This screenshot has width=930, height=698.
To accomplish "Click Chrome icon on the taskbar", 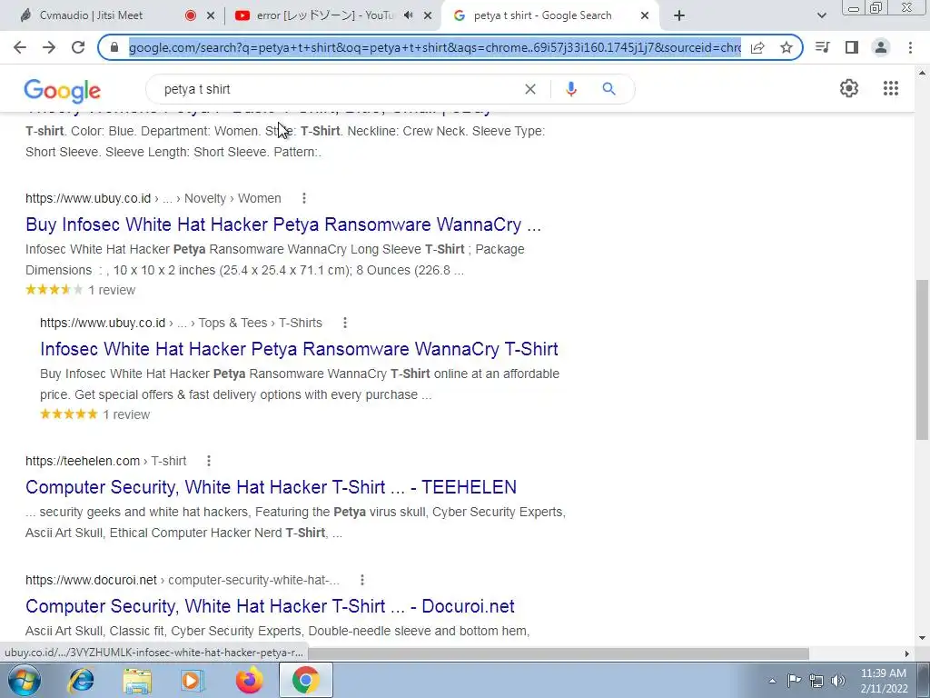I will click(x=305, y=680).
